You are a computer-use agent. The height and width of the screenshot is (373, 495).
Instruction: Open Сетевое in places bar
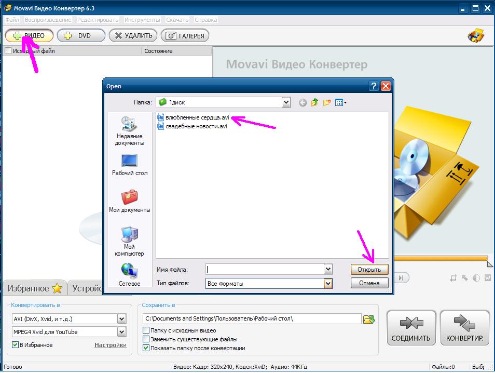(x=129, y=274)
